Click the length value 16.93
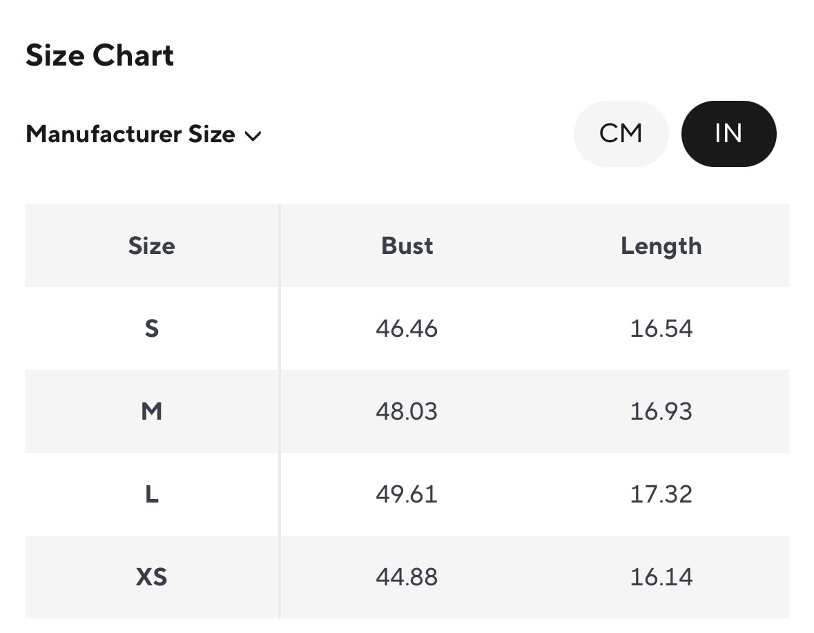Viewport: 814px width, 633px height. click(661, 411)
